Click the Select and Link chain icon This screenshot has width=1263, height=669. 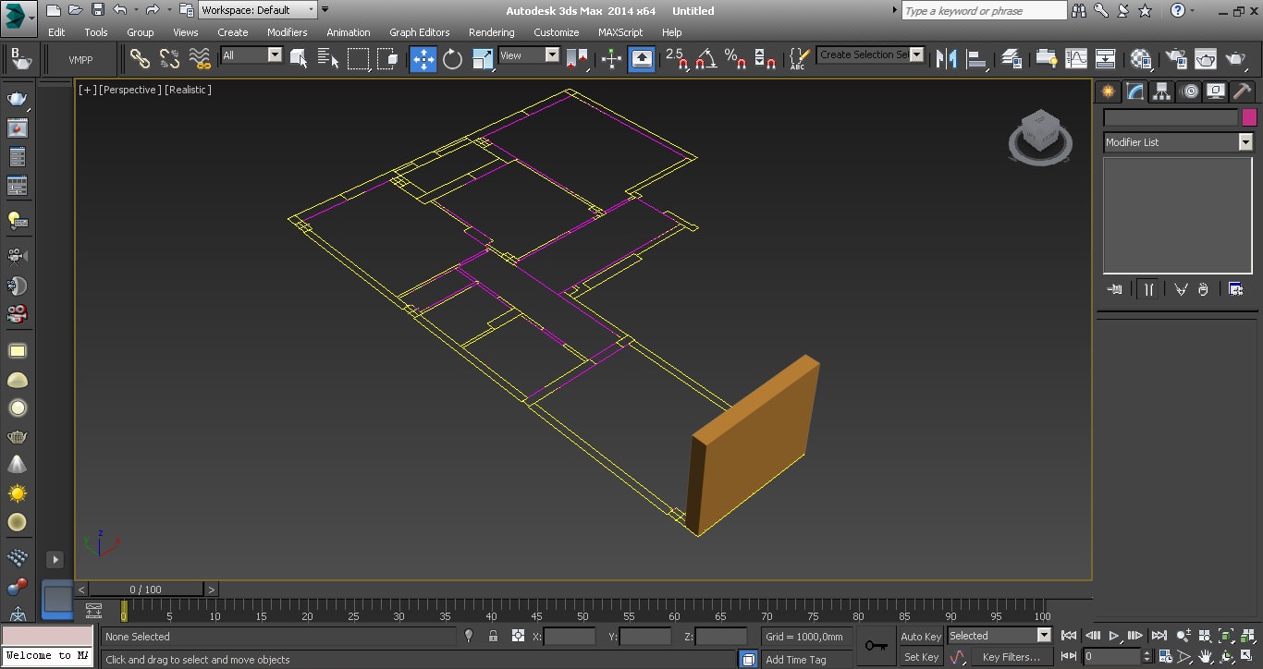coord(140,59)
